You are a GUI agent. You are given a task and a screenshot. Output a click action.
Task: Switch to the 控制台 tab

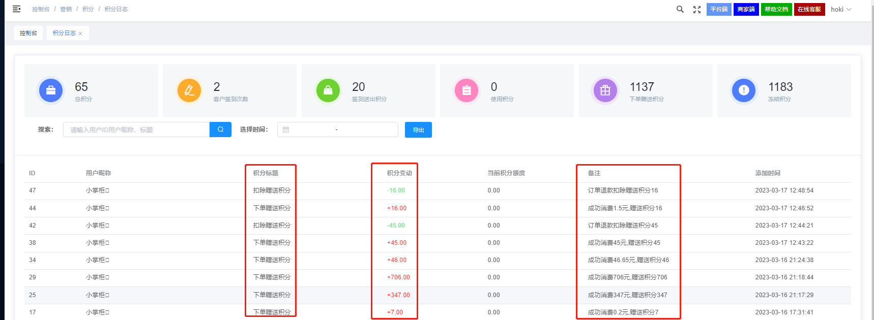point(28,33)
